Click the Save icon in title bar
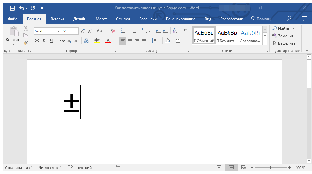The image size is (312, 174). (x=12, y=8)
